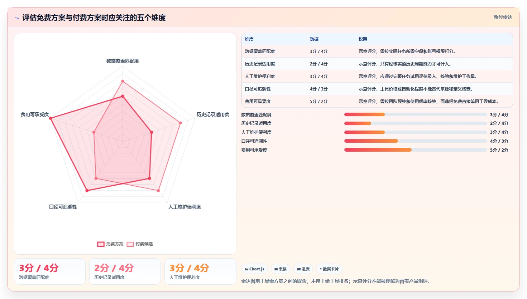Open the 人工维护便利度 score card
This screenshot has height=299, width=527.
click(x=200, y=271)
